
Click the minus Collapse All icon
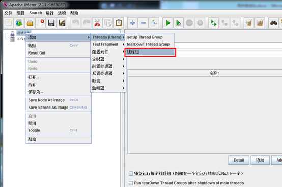click(x=144, y=23)
